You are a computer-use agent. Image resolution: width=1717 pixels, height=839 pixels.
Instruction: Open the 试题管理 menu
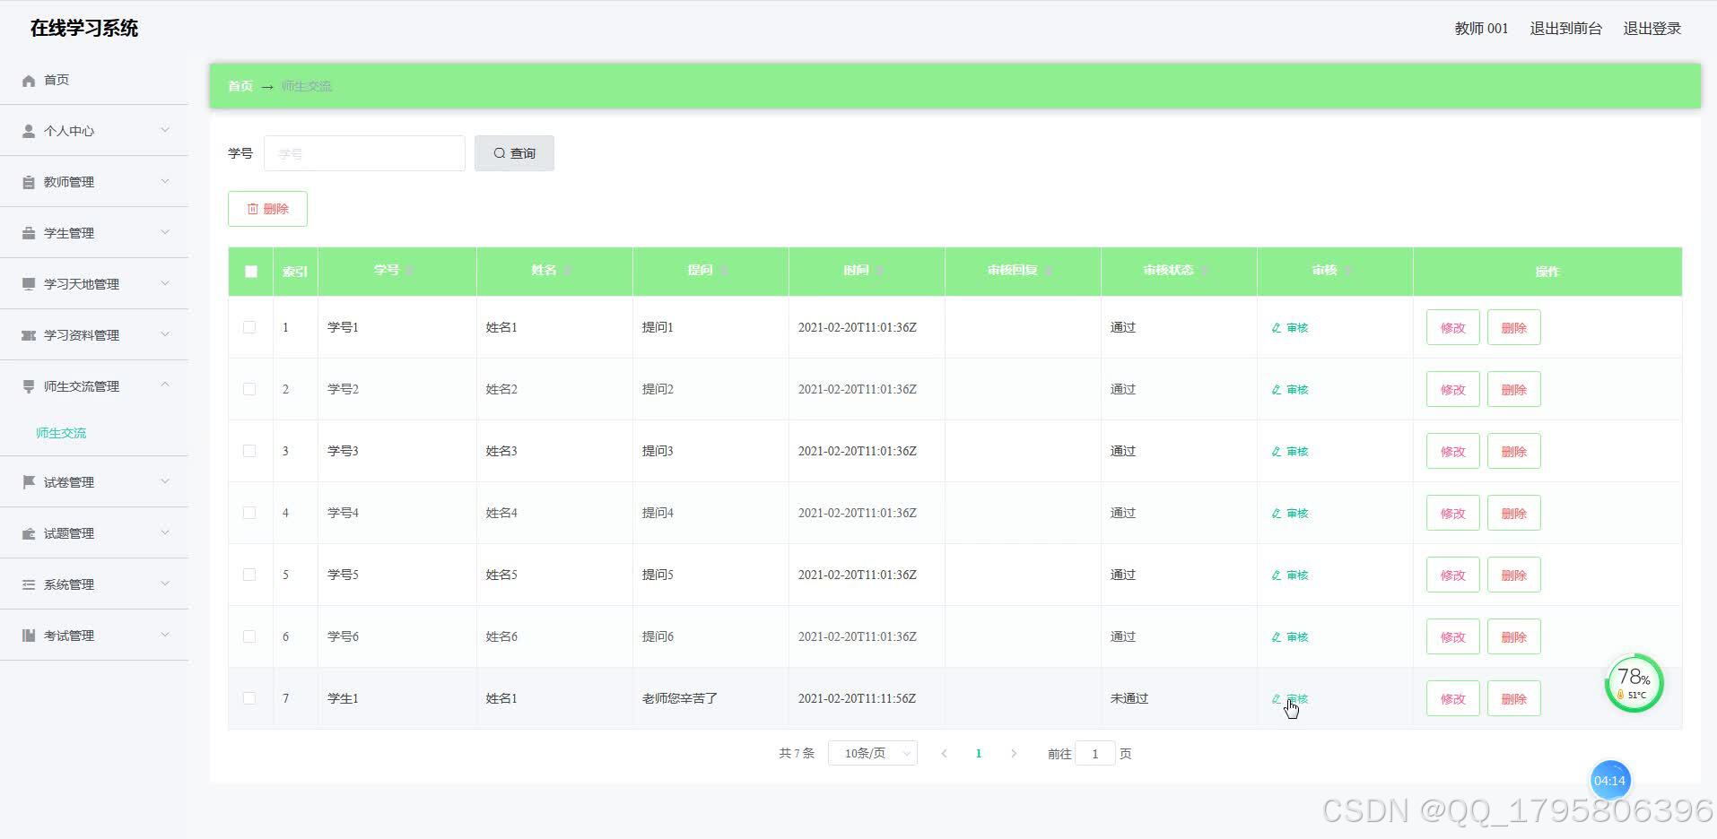[94, 533]
